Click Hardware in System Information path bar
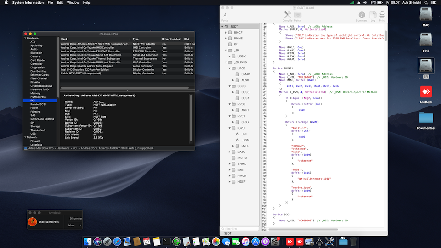Image resolution: width=441 pixels, height=248 pixels. (63, 148)
